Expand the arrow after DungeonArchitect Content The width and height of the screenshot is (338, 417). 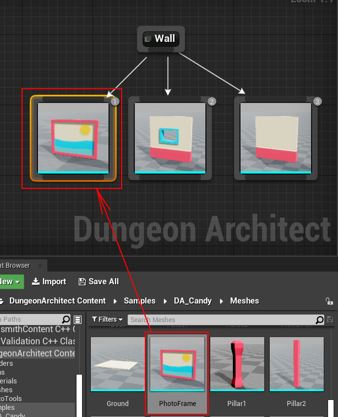115,301
